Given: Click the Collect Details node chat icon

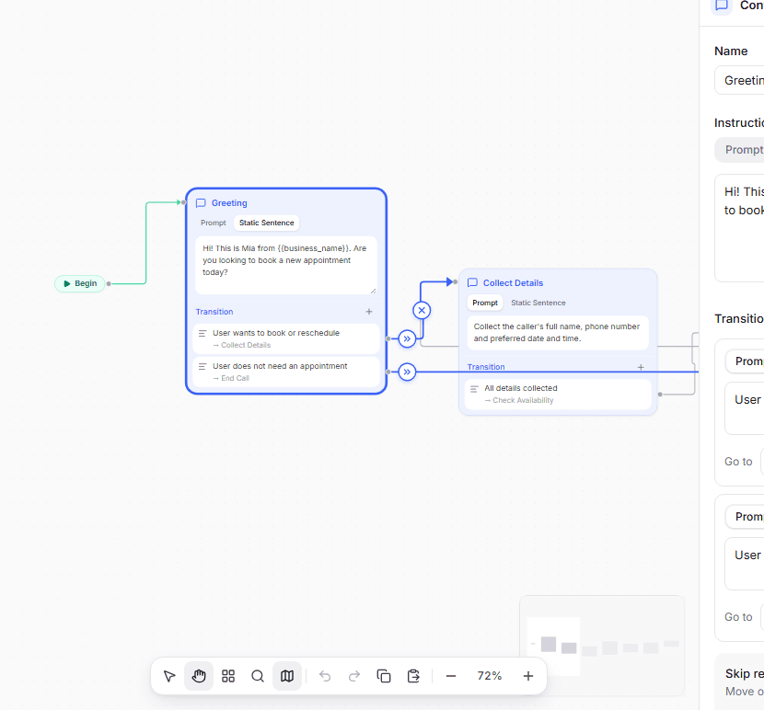Looking at the screenshot, I should coord(472,283).
